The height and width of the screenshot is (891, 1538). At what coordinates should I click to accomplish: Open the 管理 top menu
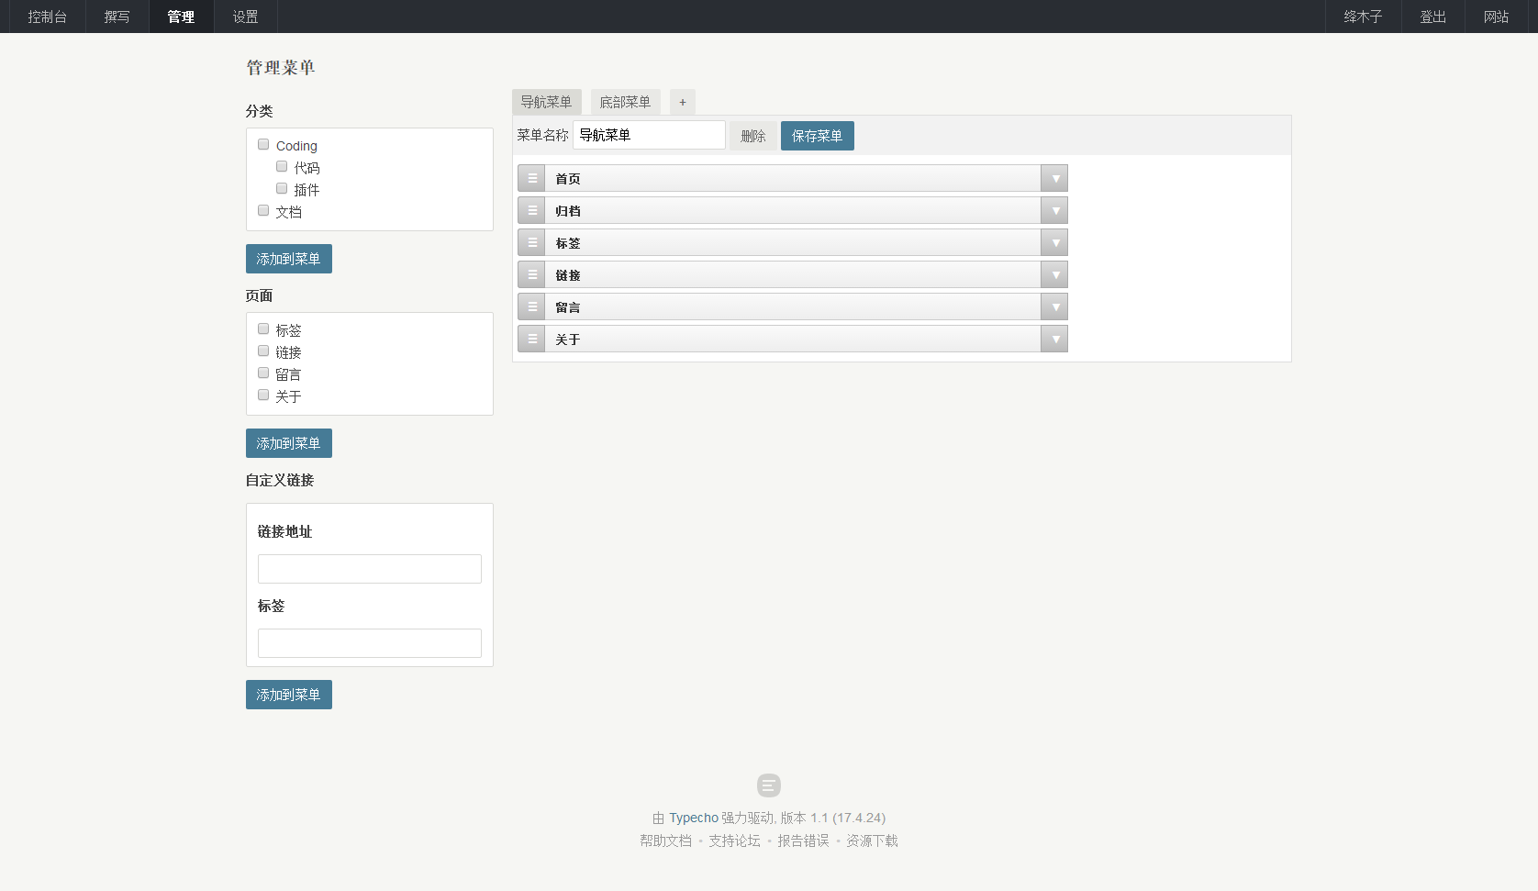coord(181,17)
